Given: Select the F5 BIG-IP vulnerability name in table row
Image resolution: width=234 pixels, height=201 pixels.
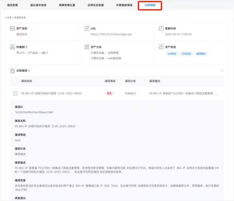Looking at the screenshot, I should click(x=52, y=93).
